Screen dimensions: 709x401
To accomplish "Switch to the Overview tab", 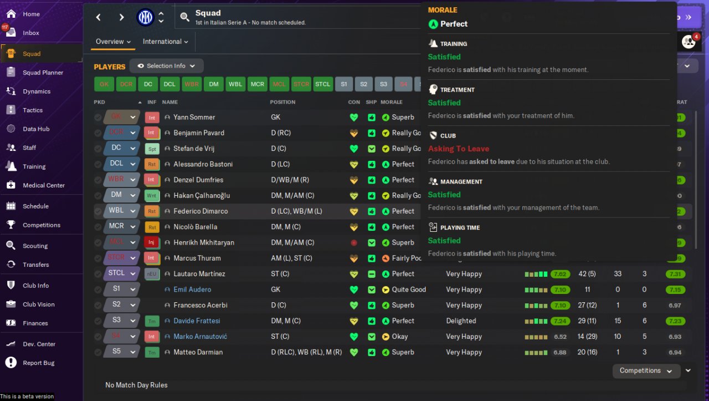I will (x=113, y=42).
